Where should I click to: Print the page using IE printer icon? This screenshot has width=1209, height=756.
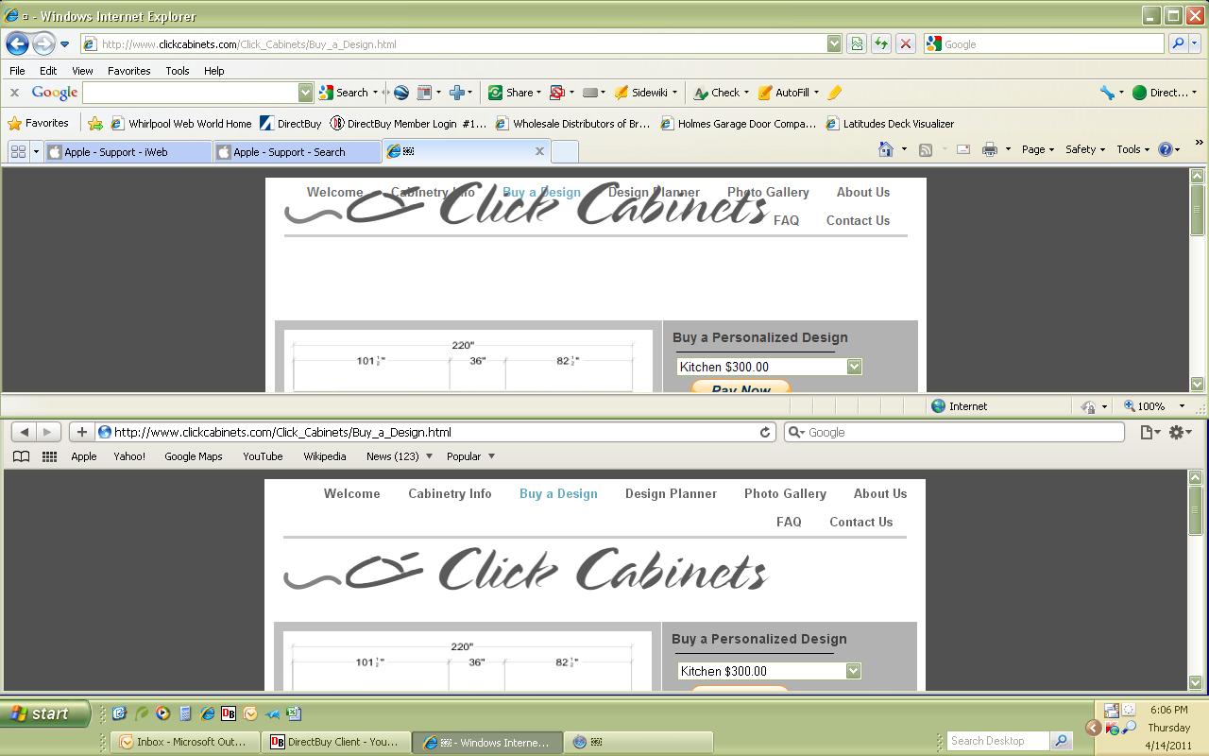[x=989, y=149]
